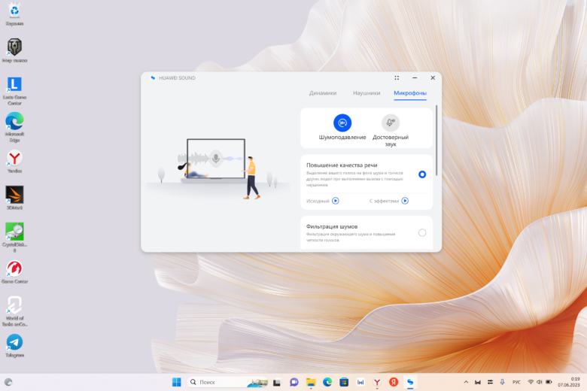Open the Recycle Bin desktop icon

pyautogui.click(x=14, y=14)
